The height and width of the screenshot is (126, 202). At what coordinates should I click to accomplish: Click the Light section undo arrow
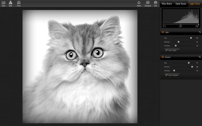point(200,33)
